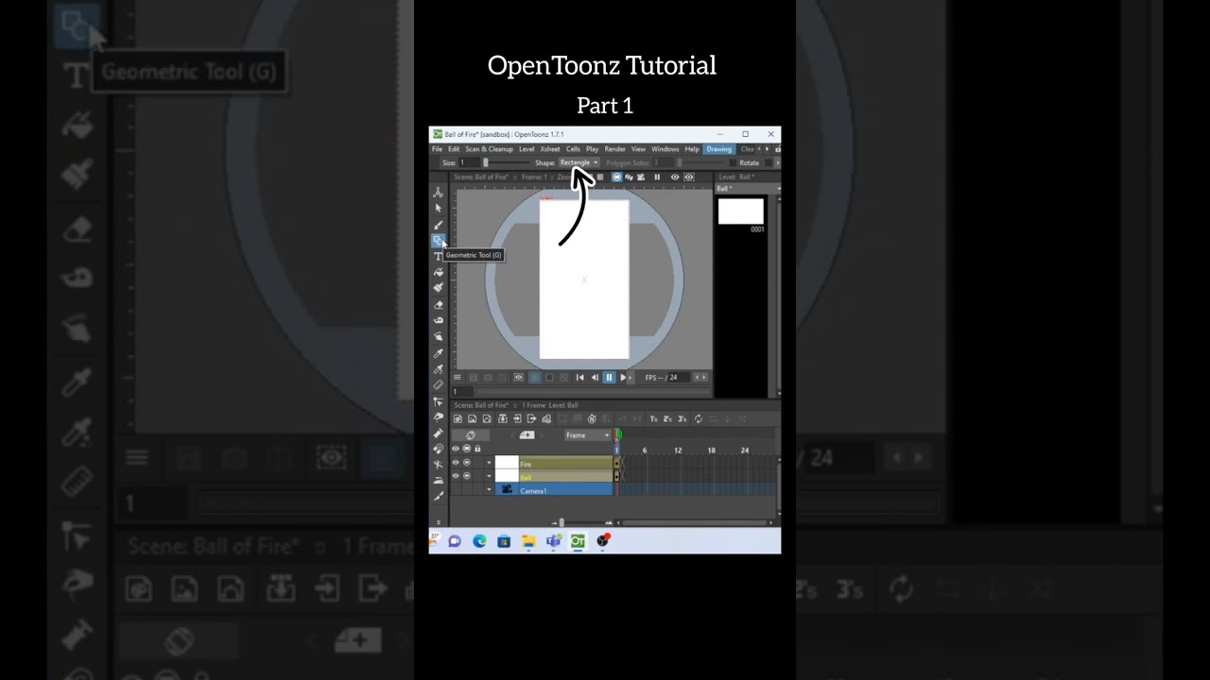Click the Collapse columns icon in xsheet toolbar
Image resolution: width=1210 pixels, height=680 pixels.
(503, 419)
